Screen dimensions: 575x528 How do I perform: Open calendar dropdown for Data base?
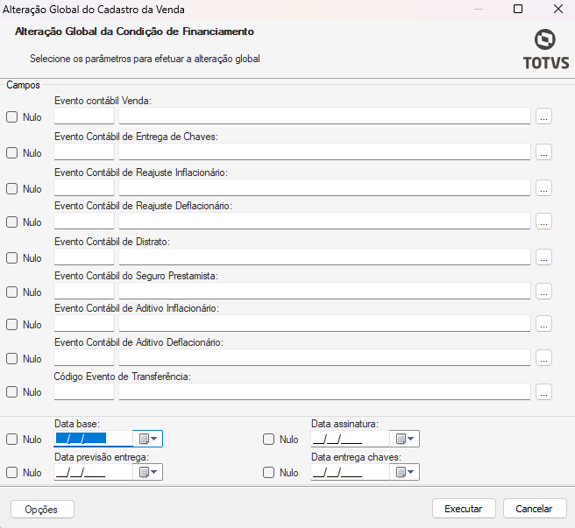click(x=148, y=439)
